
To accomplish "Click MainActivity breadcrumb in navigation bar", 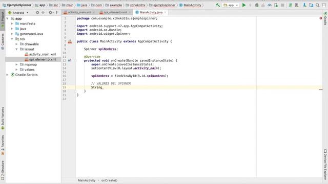I will pyautogui.click(x=190, y=5).
